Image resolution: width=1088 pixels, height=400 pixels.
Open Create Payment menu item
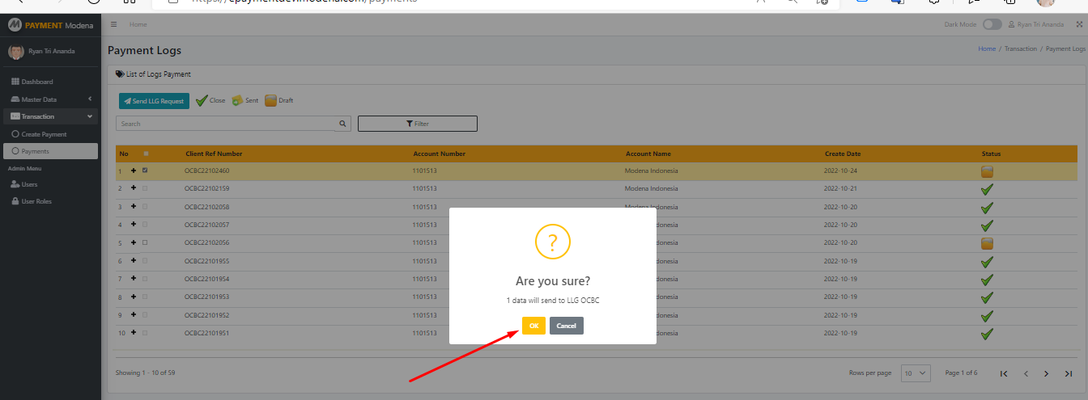[44, 134]
